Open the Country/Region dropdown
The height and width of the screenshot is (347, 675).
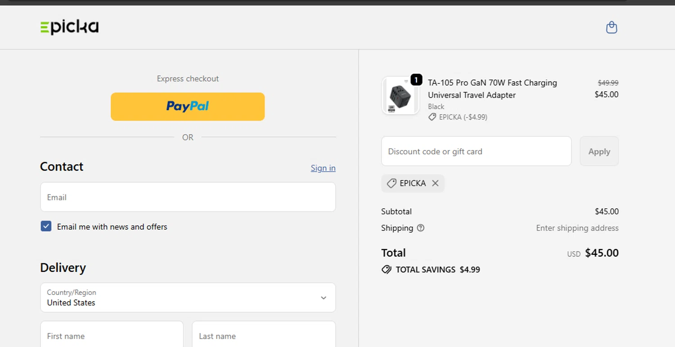pos(188,297)
